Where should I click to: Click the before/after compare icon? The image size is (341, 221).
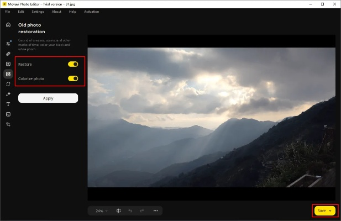[x=118, y=211]
